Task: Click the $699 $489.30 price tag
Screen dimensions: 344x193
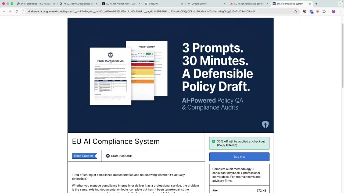Action: 84,156
